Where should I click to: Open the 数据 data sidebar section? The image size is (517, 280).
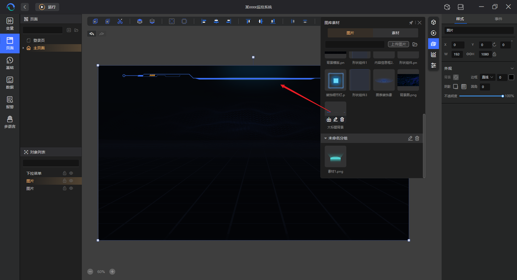(10, 83)
